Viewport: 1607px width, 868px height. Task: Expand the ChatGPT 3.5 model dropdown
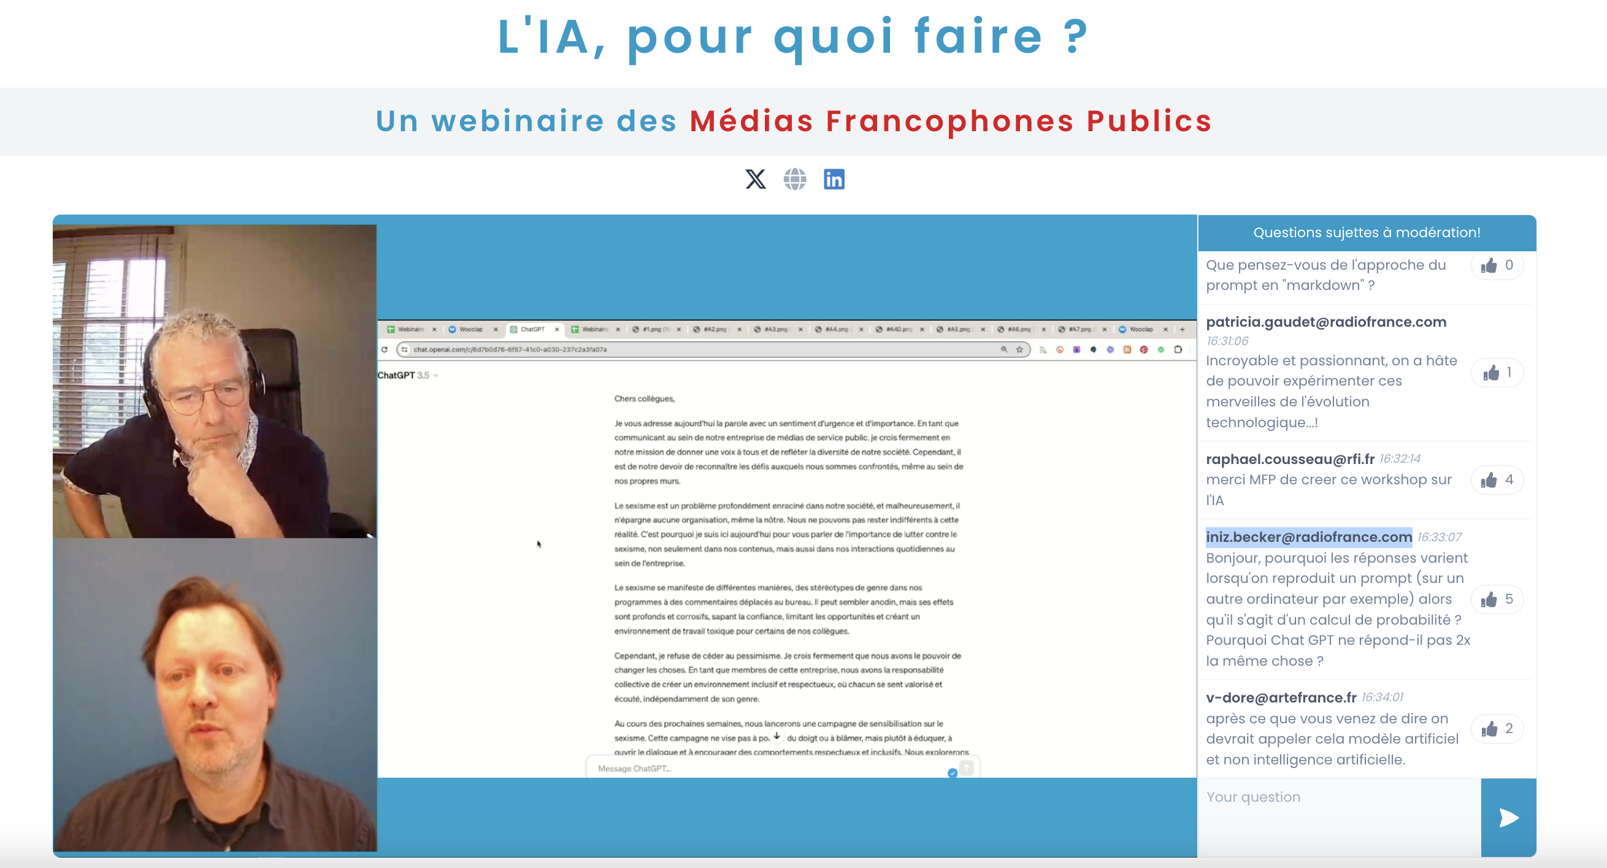408,375
